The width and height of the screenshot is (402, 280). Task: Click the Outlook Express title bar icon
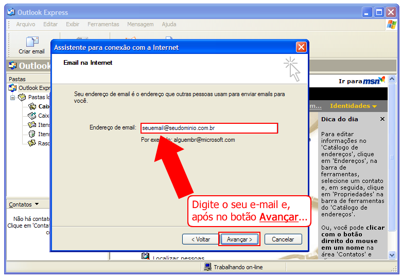coord(11,12)
